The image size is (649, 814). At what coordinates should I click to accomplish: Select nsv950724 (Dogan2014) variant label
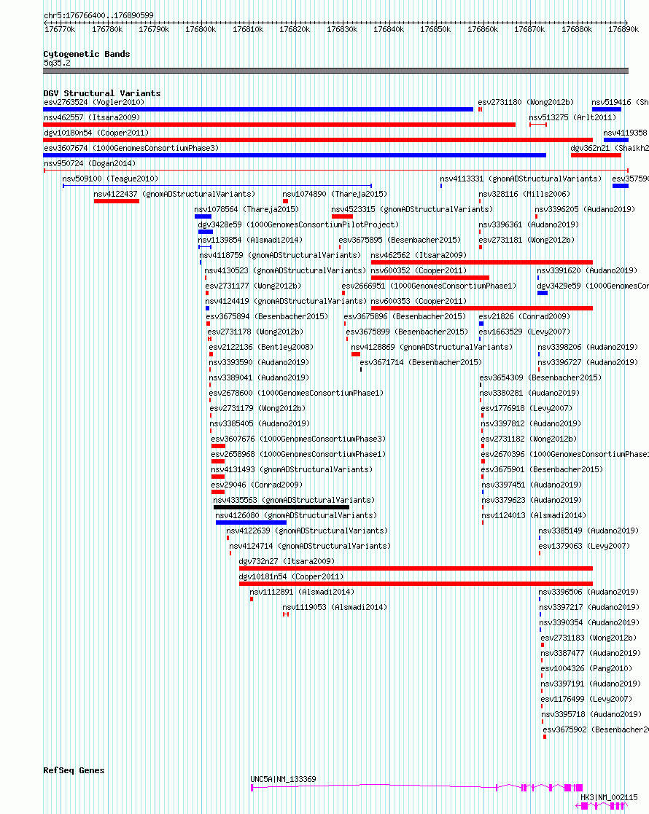[90, 163]
